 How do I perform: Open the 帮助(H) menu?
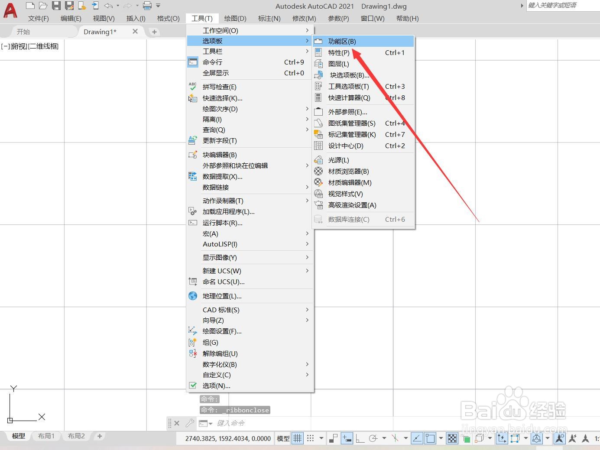(408, 19)
